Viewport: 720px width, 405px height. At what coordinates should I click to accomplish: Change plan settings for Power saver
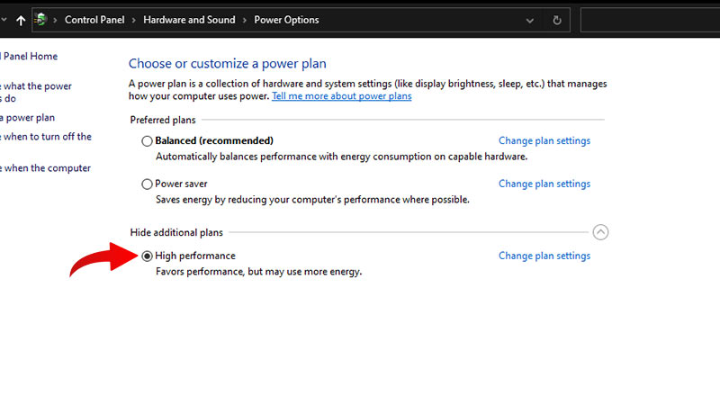544,184
